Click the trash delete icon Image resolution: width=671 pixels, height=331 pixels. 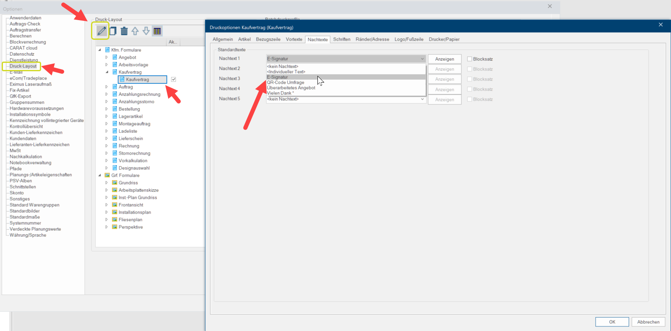coord(124,31)
